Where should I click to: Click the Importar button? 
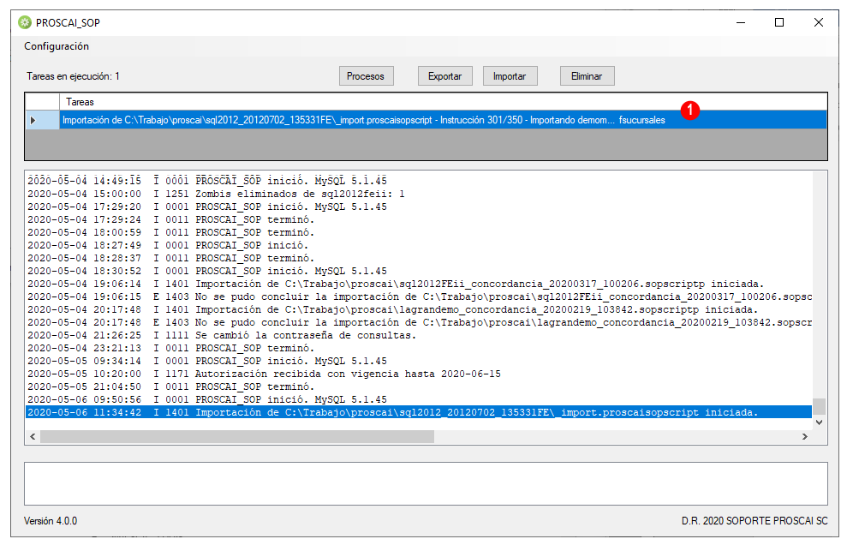[510, 76]
